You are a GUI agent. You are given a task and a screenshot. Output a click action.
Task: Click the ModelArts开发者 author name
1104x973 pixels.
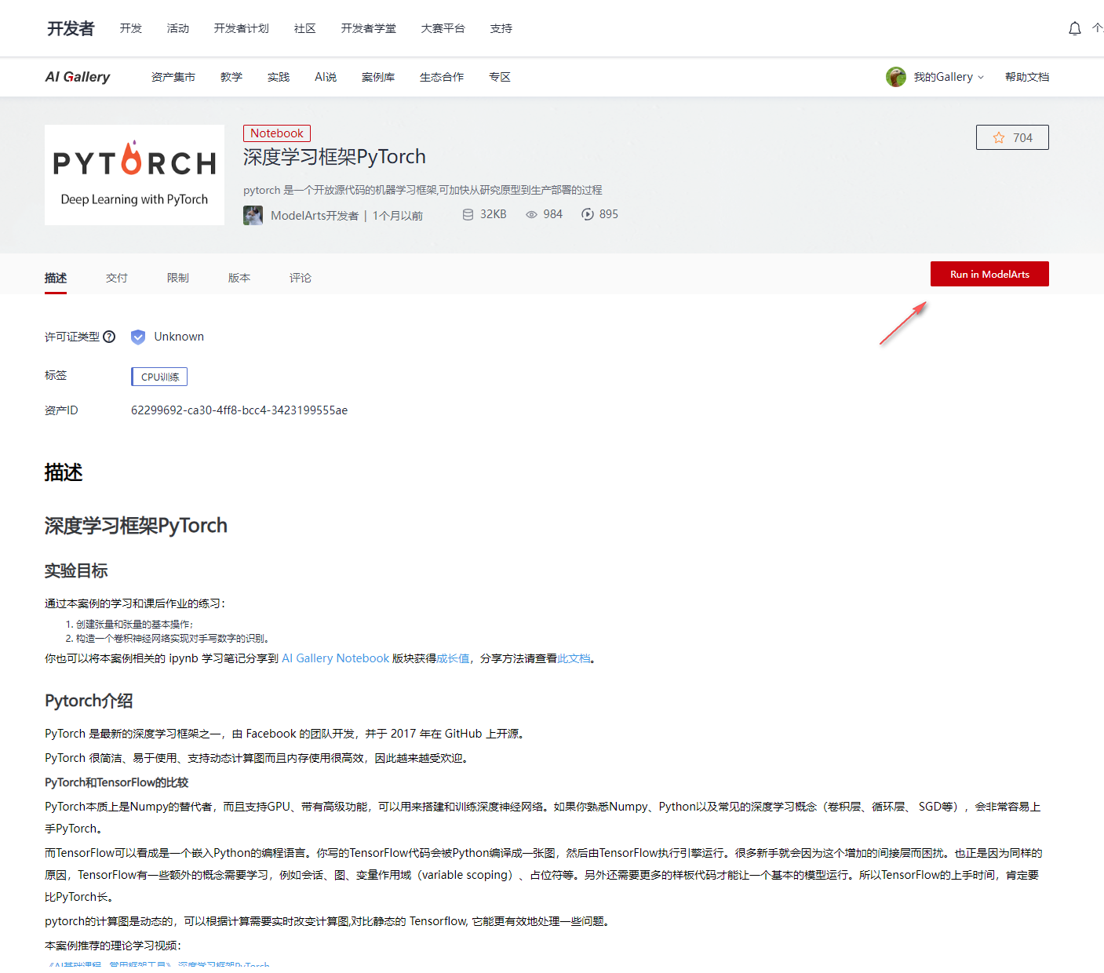coord(315,216)
